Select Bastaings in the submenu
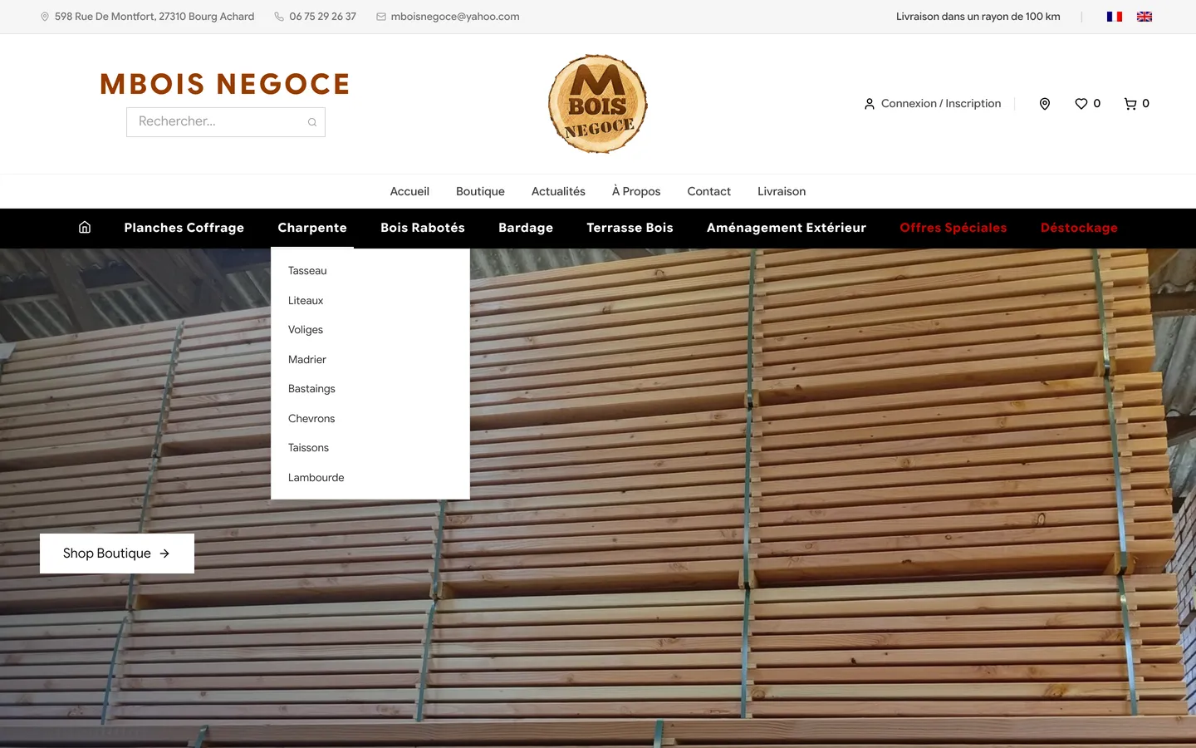This screenshot has height=748, width=1196. pos(311,389)
